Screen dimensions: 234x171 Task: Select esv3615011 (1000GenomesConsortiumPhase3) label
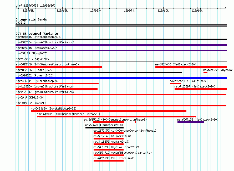[68, 114]
